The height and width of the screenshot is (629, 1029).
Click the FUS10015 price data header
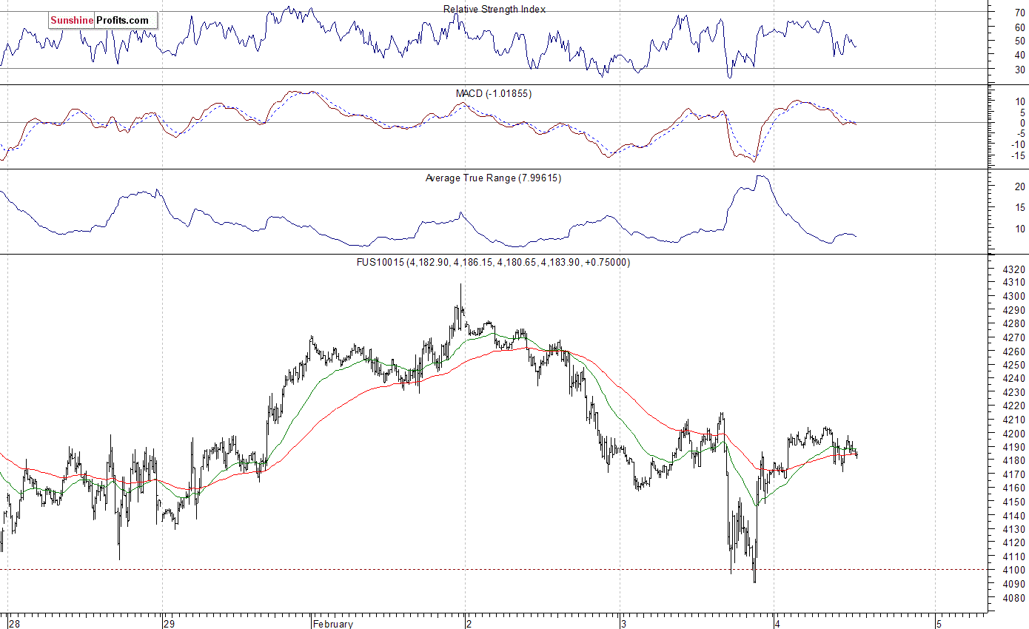tap(493, 262)
